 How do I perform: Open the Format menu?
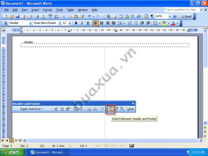(48, 10)
